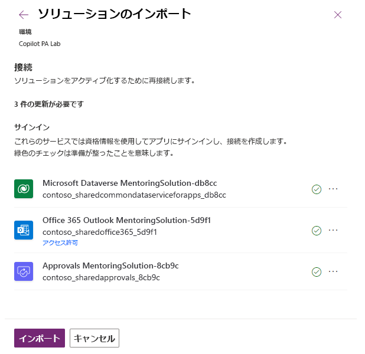Select contoso_sharedcommondataserviceforapps_db8cc text
This screenshot has height=354, width=365.
pos(134,195)
